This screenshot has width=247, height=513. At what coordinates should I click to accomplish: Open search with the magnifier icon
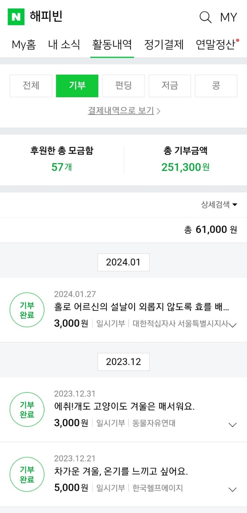[x=205, y=17]
